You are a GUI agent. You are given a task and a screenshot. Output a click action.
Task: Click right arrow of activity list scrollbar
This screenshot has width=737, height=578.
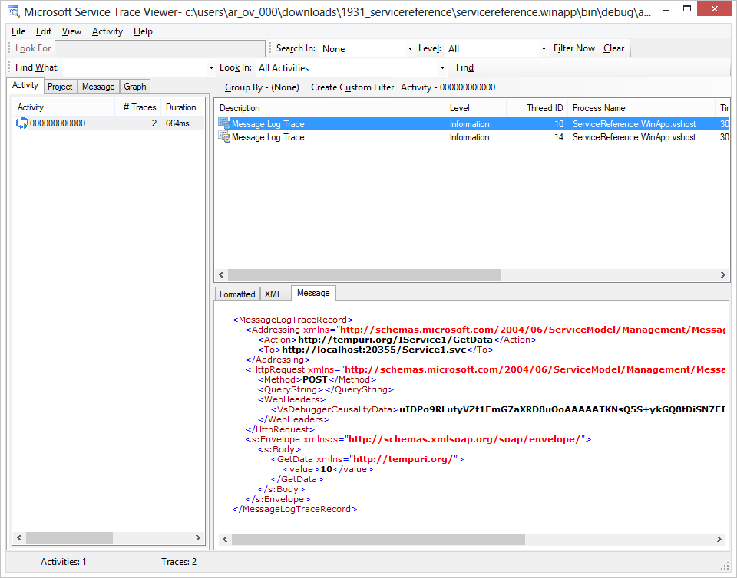(198, 537)
